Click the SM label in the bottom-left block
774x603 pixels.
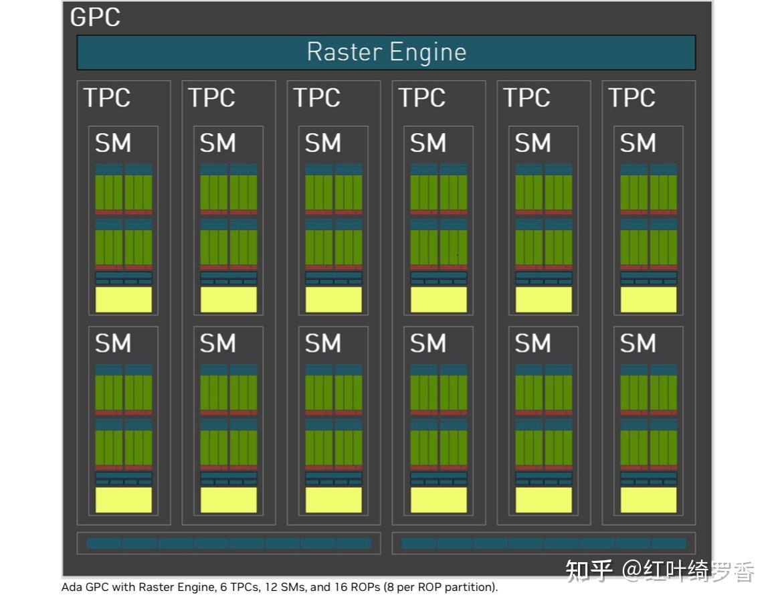click(114, 343)
